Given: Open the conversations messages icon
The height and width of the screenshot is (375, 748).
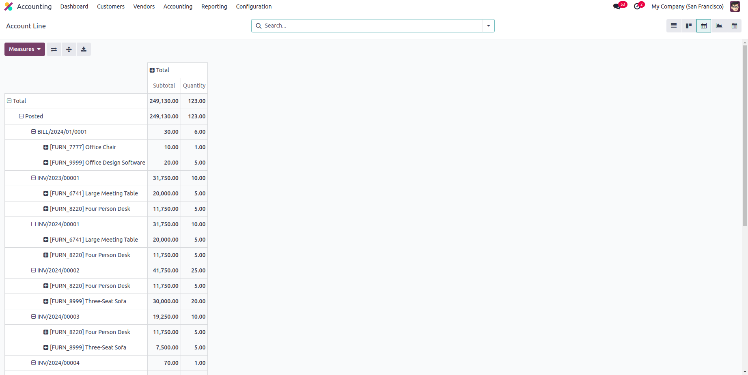Looking at the screenshot, I should pos(617,6).
